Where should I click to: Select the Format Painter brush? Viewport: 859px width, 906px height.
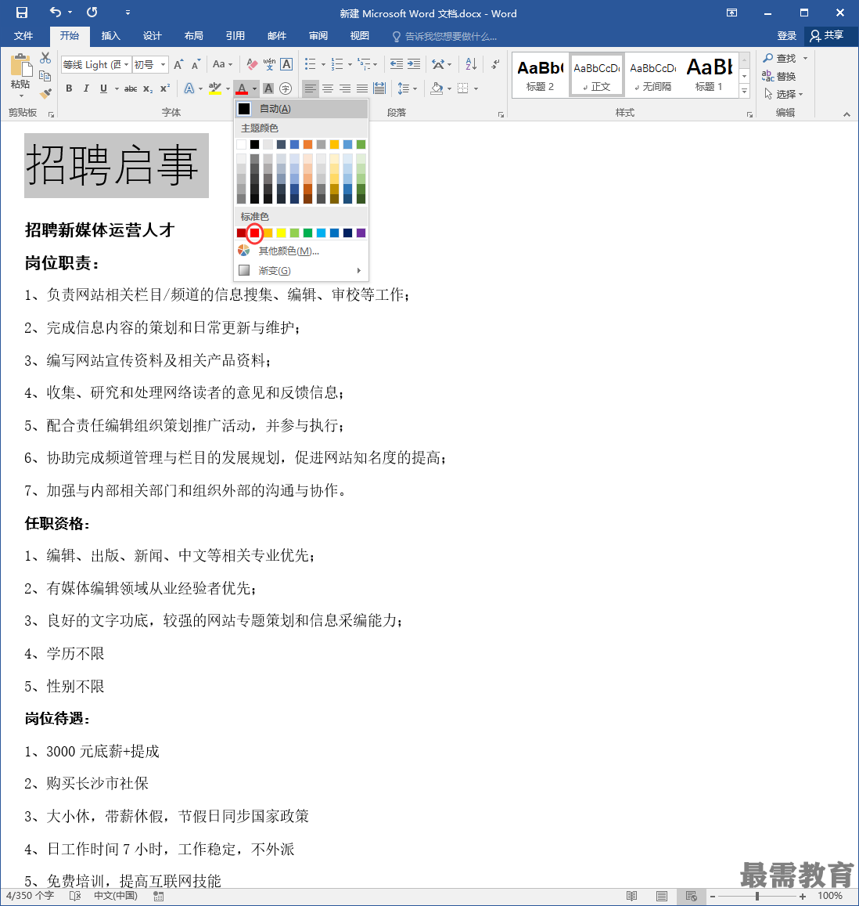[45, 93]
